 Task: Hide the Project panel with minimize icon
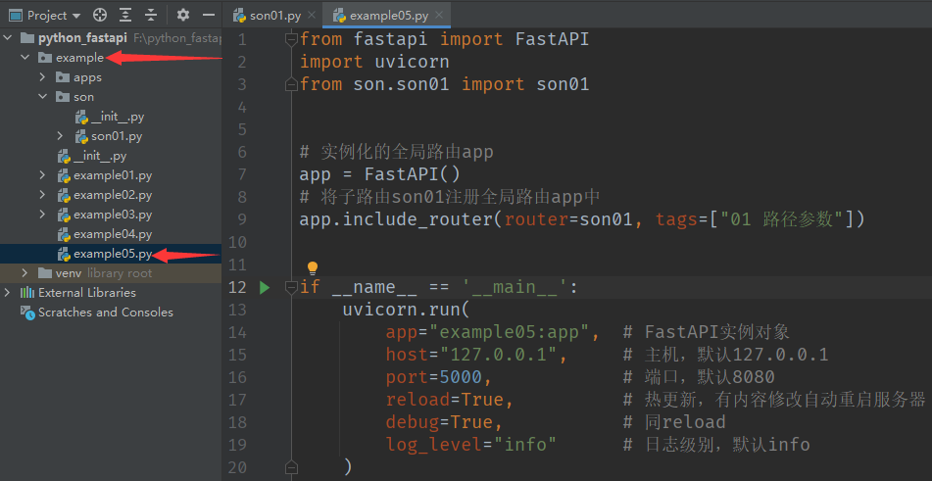pyautogui.click(x=208, y=16)
